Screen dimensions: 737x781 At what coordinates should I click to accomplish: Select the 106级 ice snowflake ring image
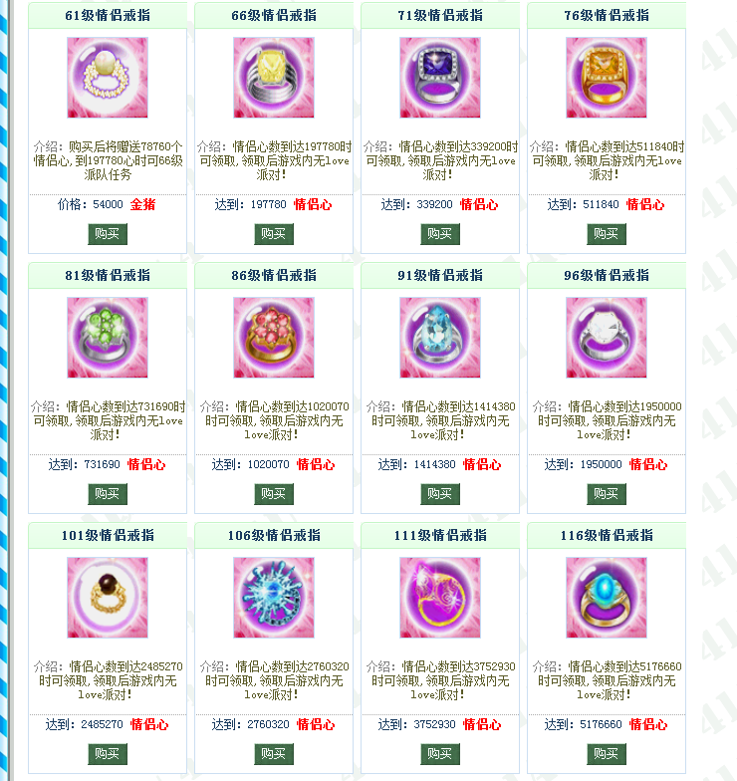click(x=274, y=598)
